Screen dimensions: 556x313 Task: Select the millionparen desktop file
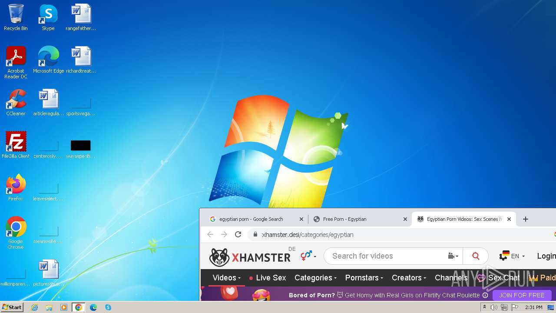[x=16, y=277]
